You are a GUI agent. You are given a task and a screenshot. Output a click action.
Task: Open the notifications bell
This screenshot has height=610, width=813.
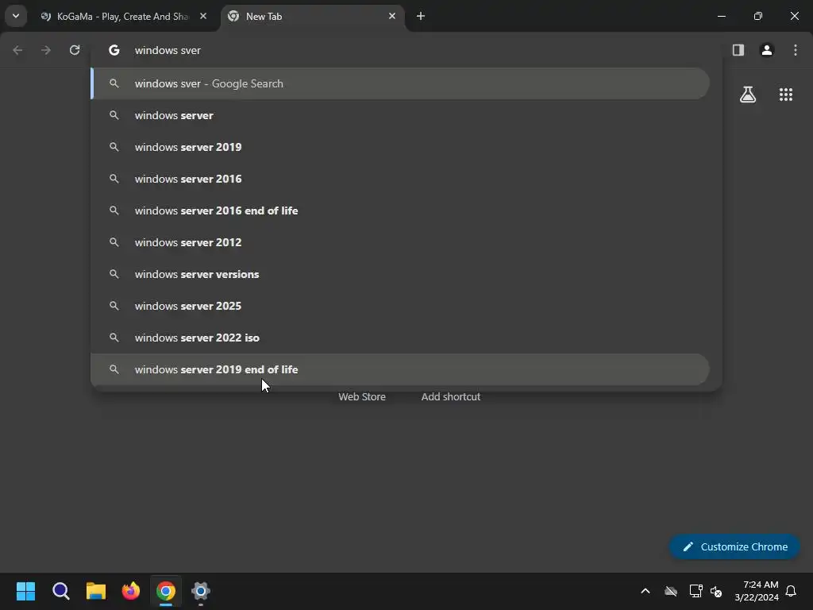[x=791, y=591]
